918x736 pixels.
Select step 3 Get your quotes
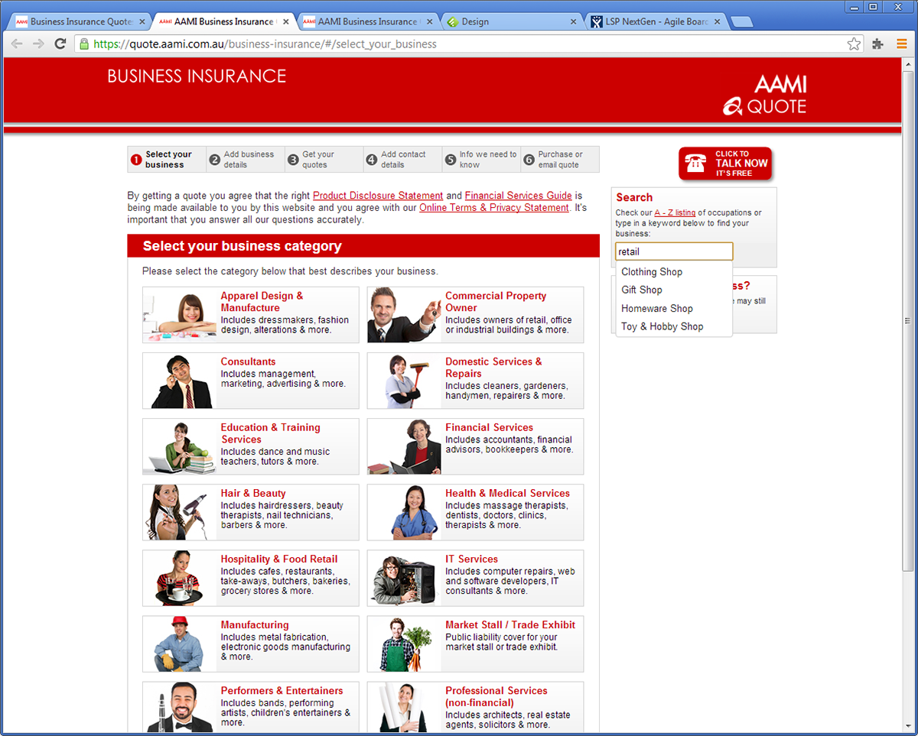tap(324, 159)
